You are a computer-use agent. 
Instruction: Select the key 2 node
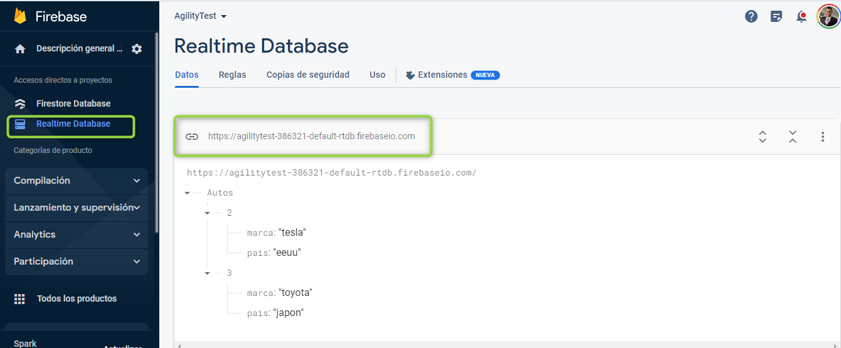tap(230, 213)
